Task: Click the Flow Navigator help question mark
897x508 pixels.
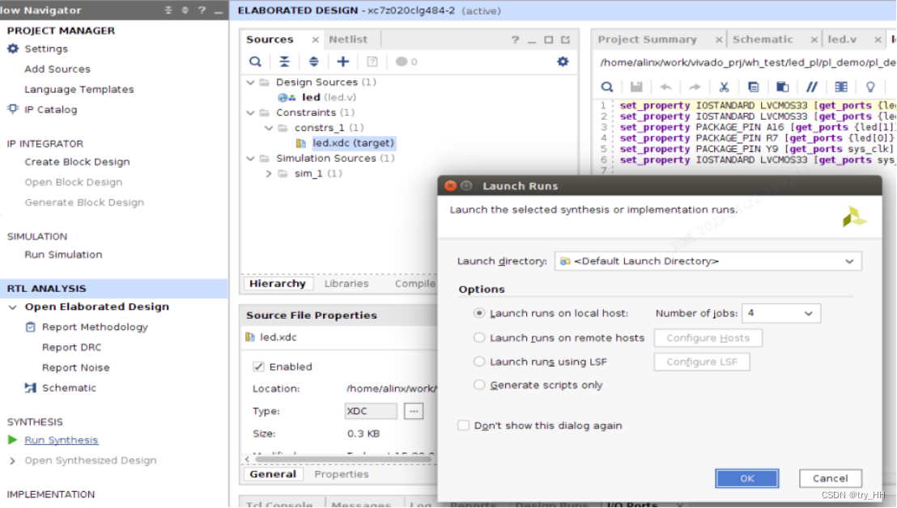Action: (x=202, y=11)
